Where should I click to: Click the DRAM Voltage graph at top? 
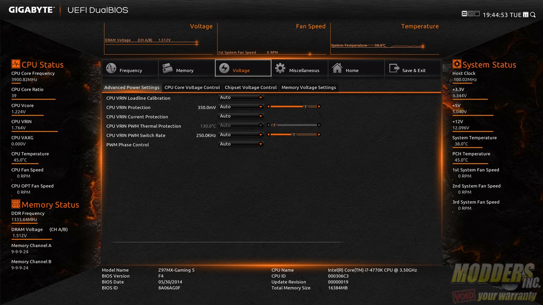pos(159,39)
